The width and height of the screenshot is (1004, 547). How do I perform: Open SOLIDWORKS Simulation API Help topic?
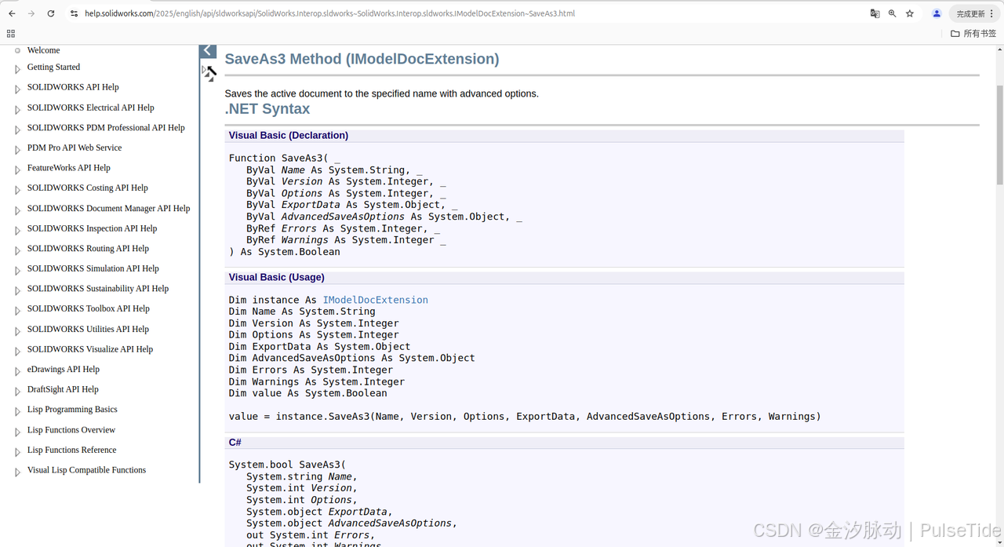point(93,268)
